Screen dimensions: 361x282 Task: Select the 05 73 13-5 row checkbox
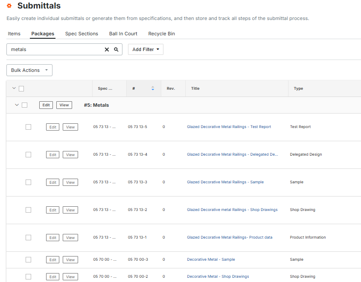28,127
